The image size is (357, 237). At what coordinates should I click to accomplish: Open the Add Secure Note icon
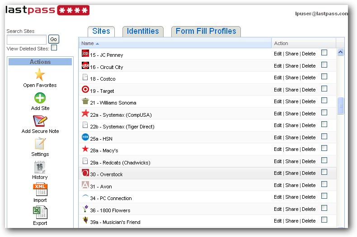40,121
